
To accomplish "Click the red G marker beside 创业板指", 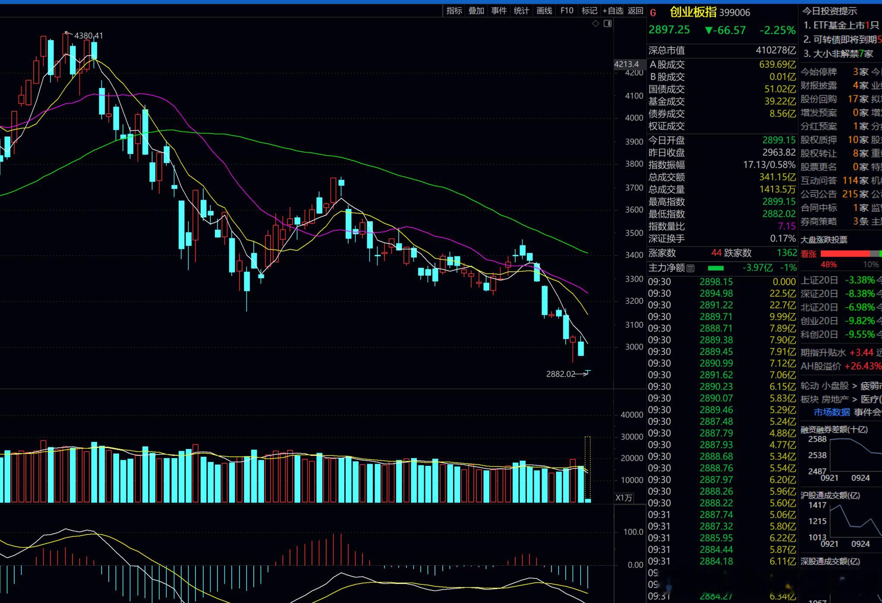I will [653, 13].
